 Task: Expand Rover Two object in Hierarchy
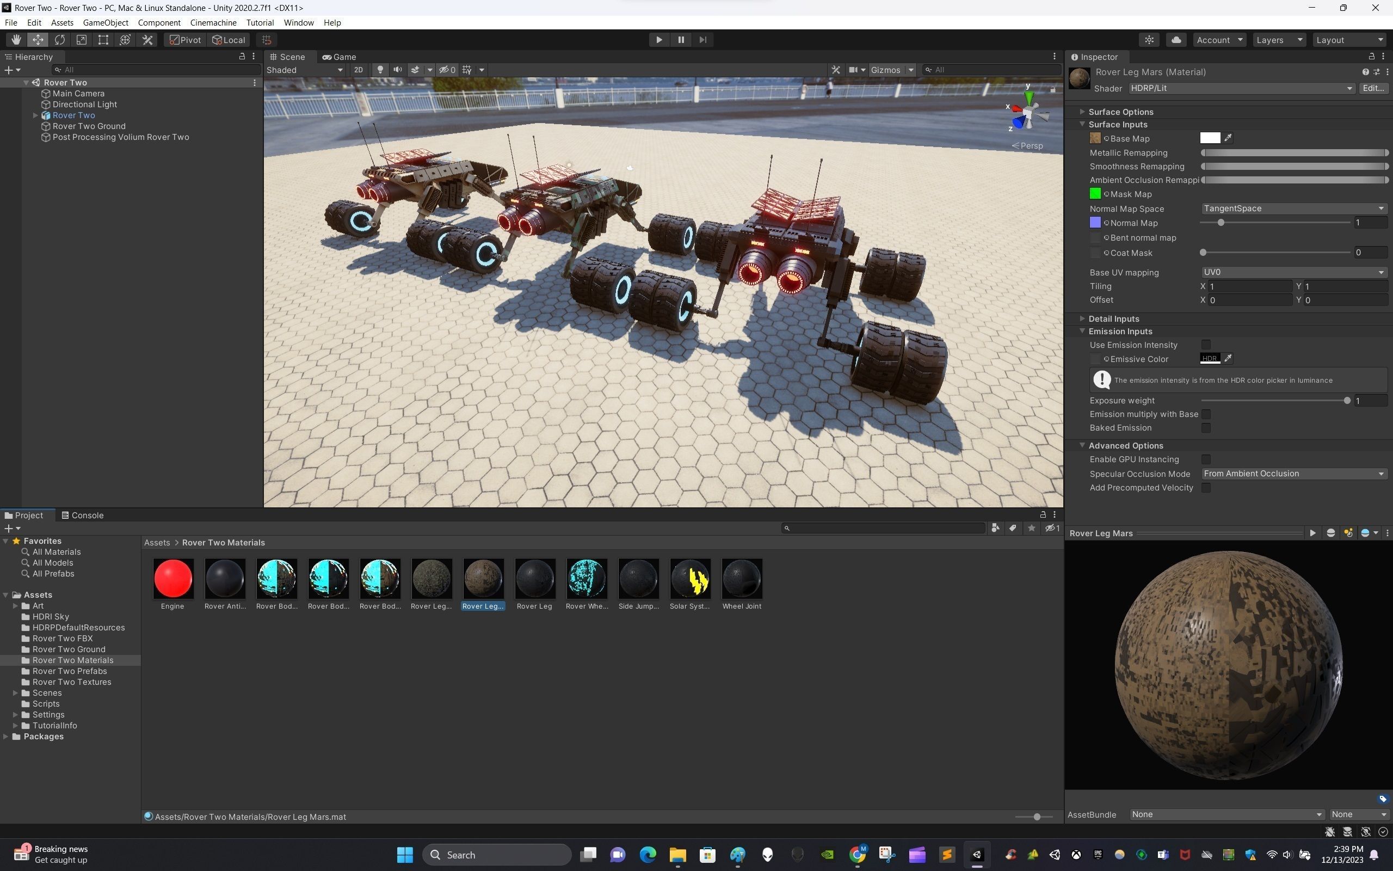click(36, 115)
